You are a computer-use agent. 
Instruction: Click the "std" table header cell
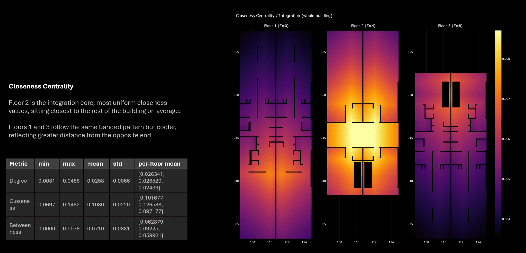pyautogui.click(x=122, y=164)
